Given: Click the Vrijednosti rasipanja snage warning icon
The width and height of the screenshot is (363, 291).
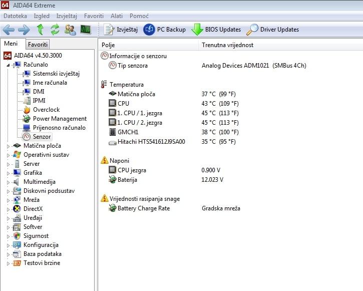Looking at the screenshot, I should coord(105,198).
